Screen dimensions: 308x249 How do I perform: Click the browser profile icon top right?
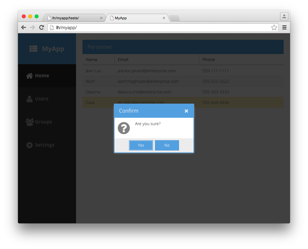(x=284, y=16)
